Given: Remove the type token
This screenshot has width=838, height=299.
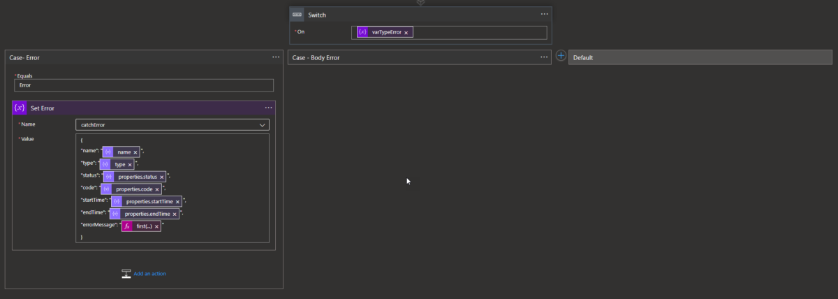Looking at the screenshot, I should [x=130, y=164].
